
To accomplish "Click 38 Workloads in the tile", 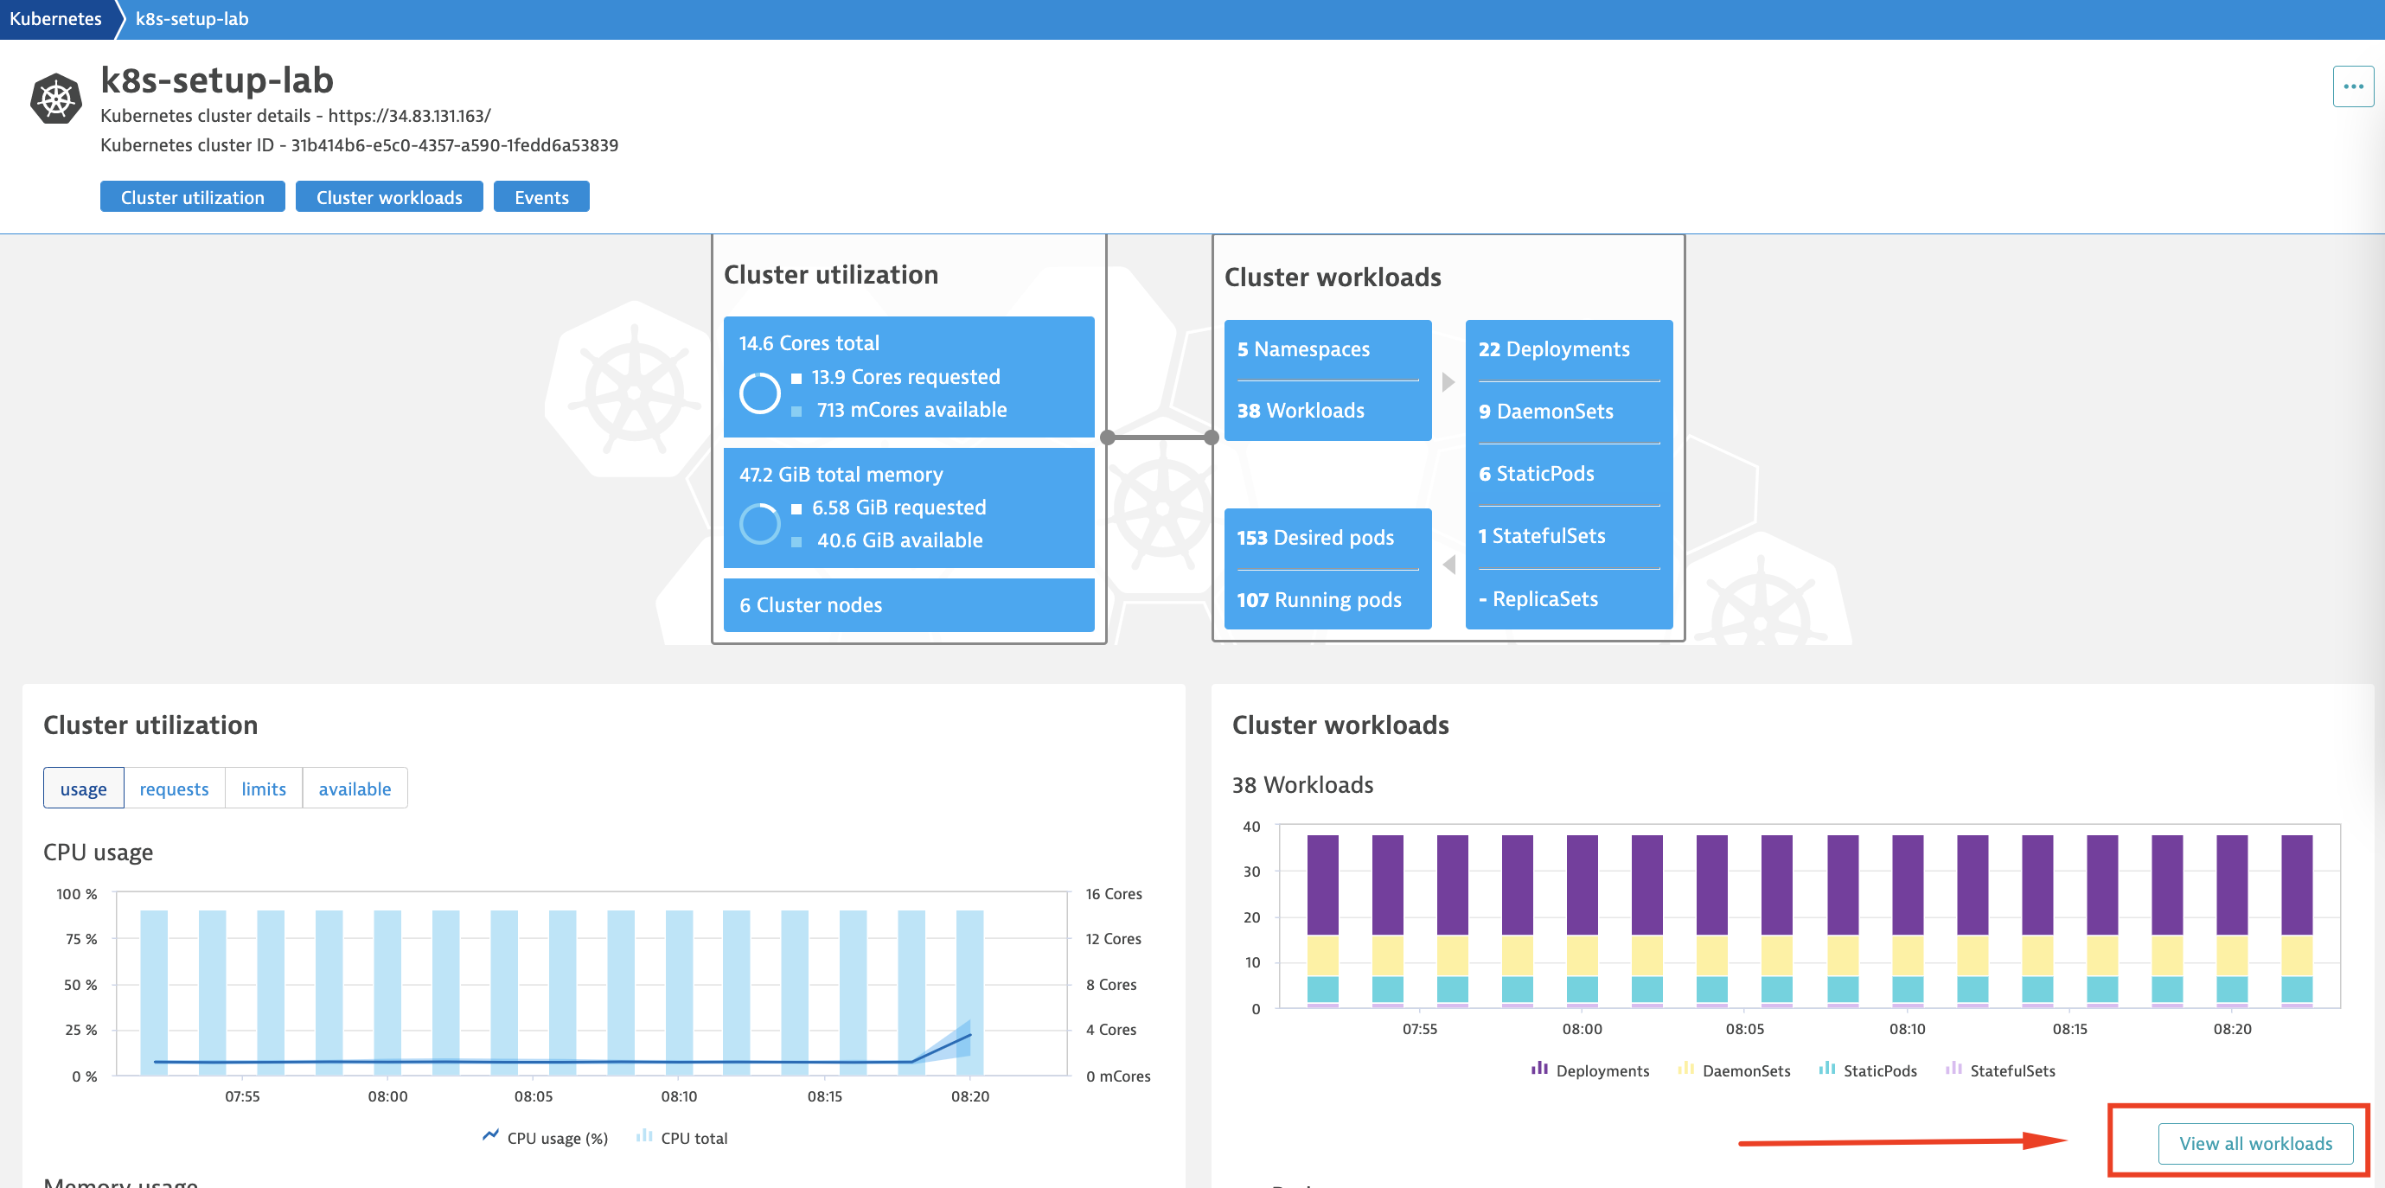I will coord(1301,410).
